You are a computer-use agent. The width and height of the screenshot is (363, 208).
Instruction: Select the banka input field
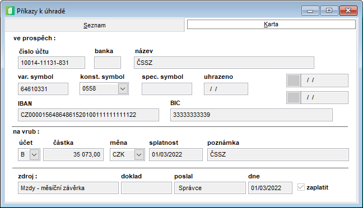[x=108, y=63]
